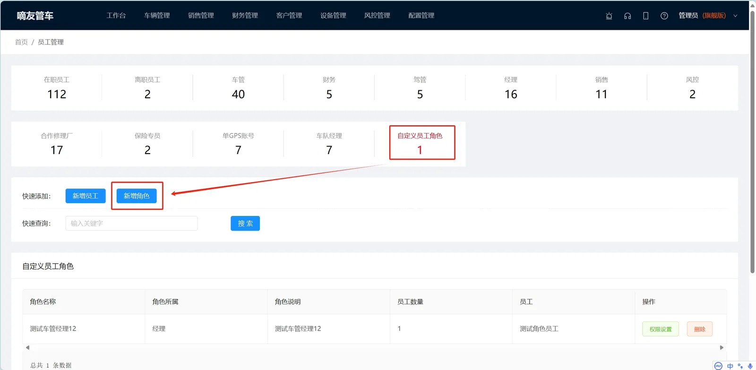Expand the 管理员 account dropdown arrow
Screen dimensions: 756x370
(735, 16)
